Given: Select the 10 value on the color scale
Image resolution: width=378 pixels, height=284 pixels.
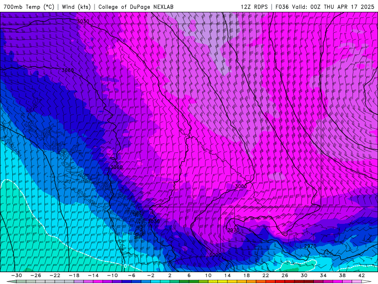Looking at the screenshot, I should [208, 275].
